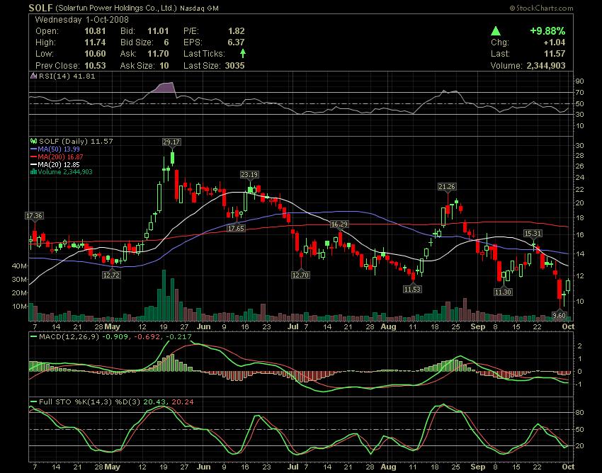Click the green line icon before Full STO
This screenshot has height=473, width=602.
click(x=33, y=402)
